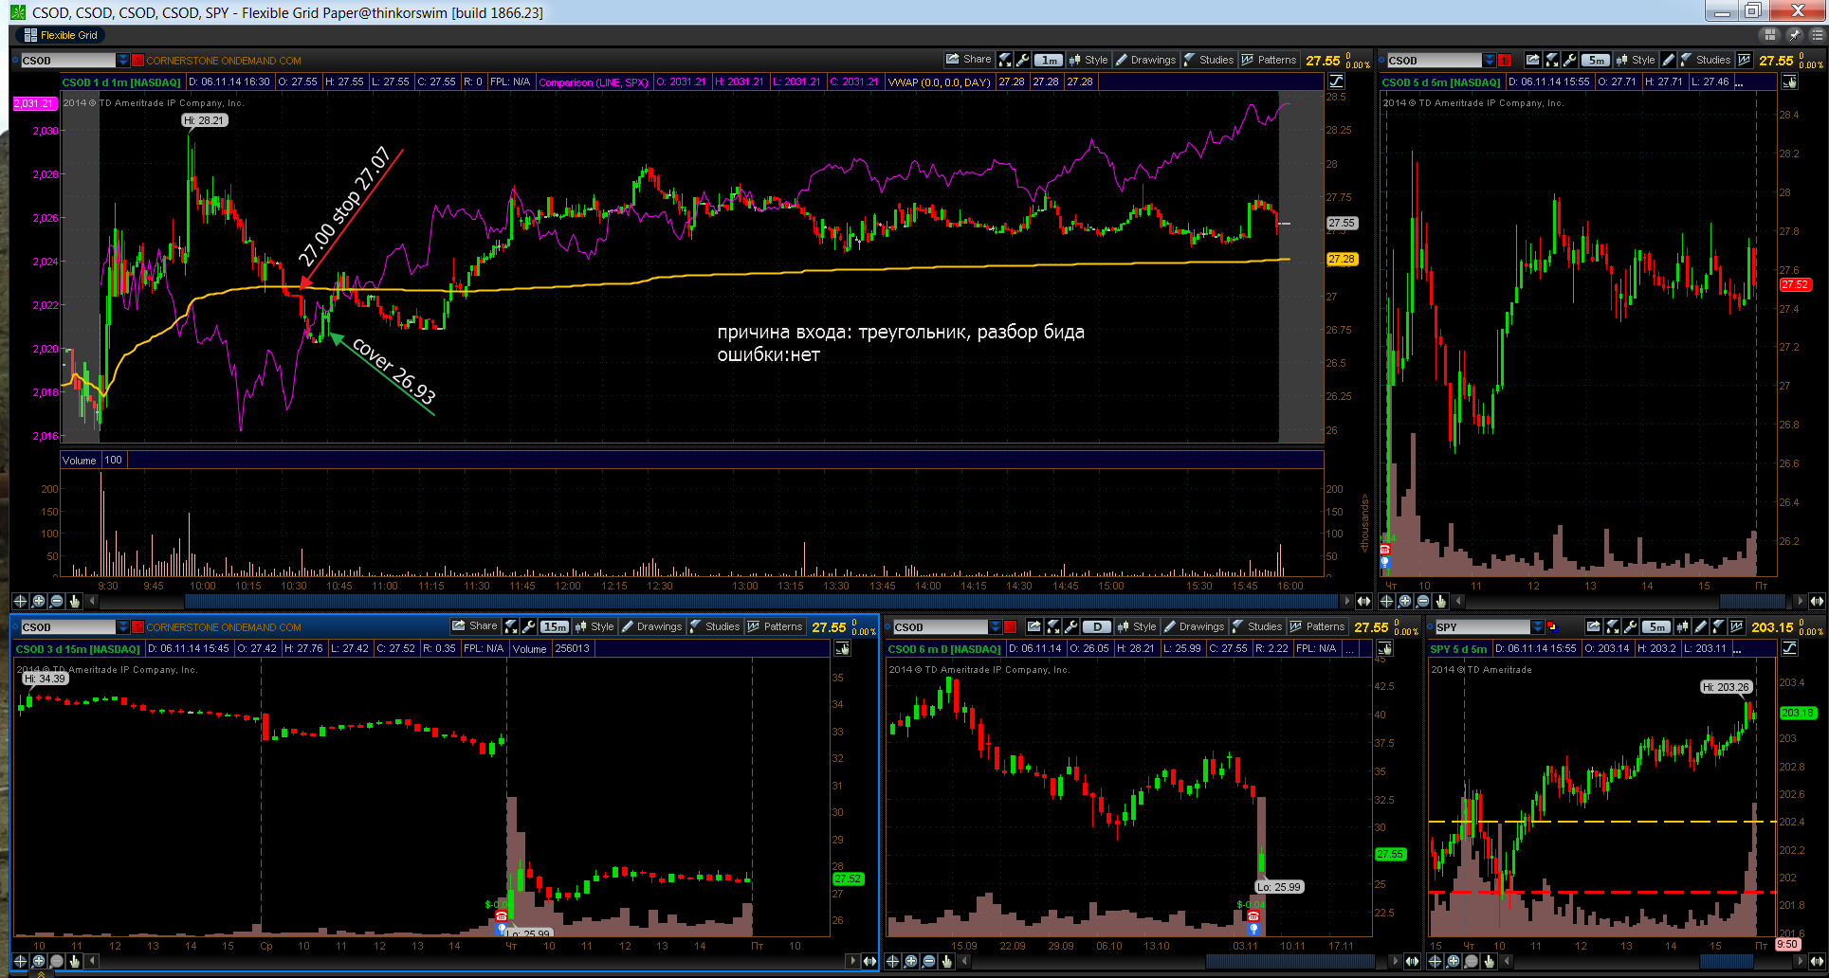
Task: Open Studies menu in the 1m chart
Action: 1209,60
